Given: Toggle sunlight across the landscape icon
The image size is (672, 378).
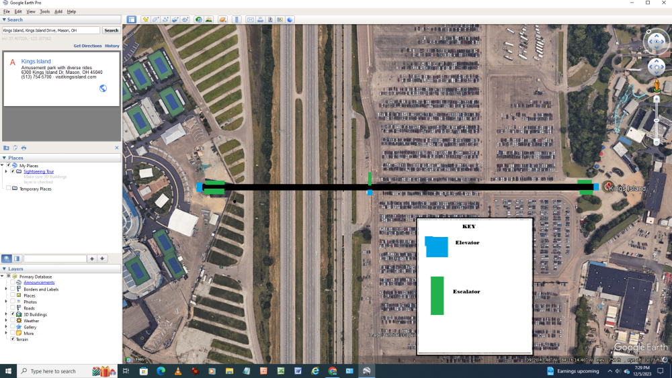Looking at the screenshot, I should (x=209, y=19).
